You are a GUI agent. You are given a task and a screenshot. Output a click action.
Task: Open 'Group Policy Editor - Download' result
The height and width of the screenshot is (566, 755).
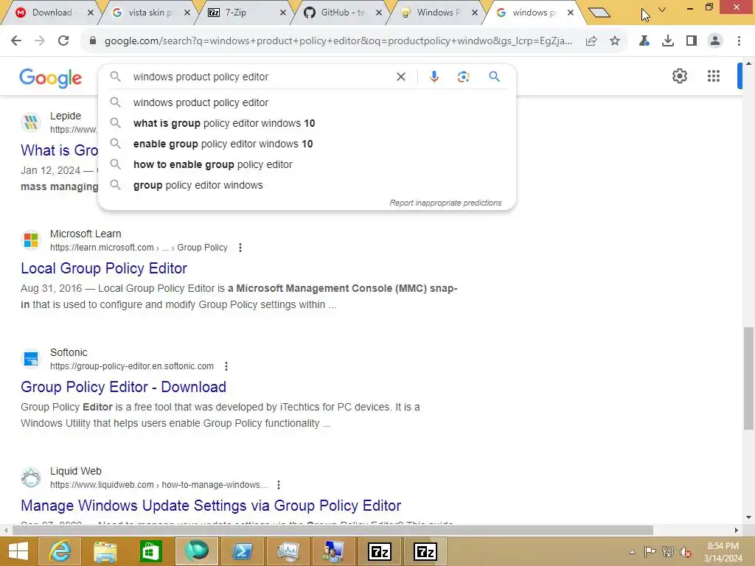click(123, 387)
